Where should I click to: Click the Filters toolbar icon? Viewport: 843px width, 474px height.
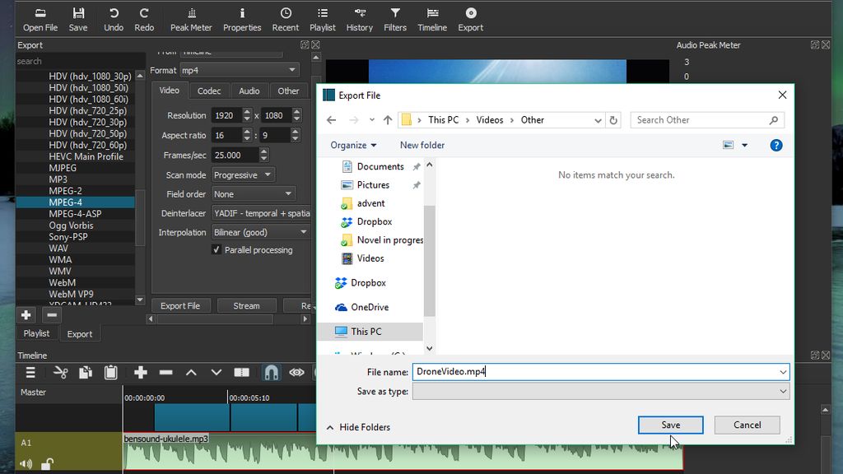click(395, 18)
